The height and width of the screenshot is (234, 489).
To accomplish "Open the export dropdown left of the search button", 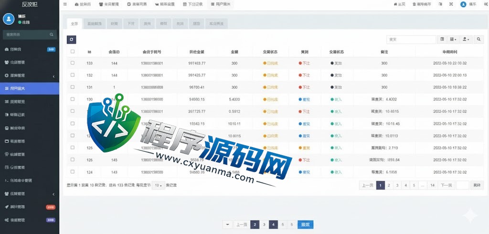I will click(x=467, y=39).
